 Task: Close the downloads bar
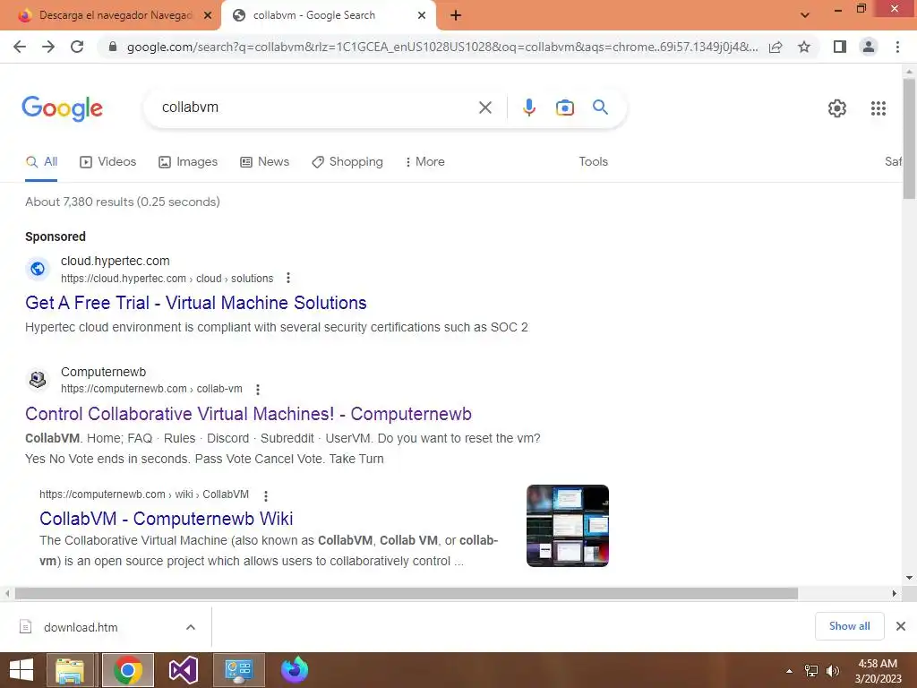click(901, 626)
